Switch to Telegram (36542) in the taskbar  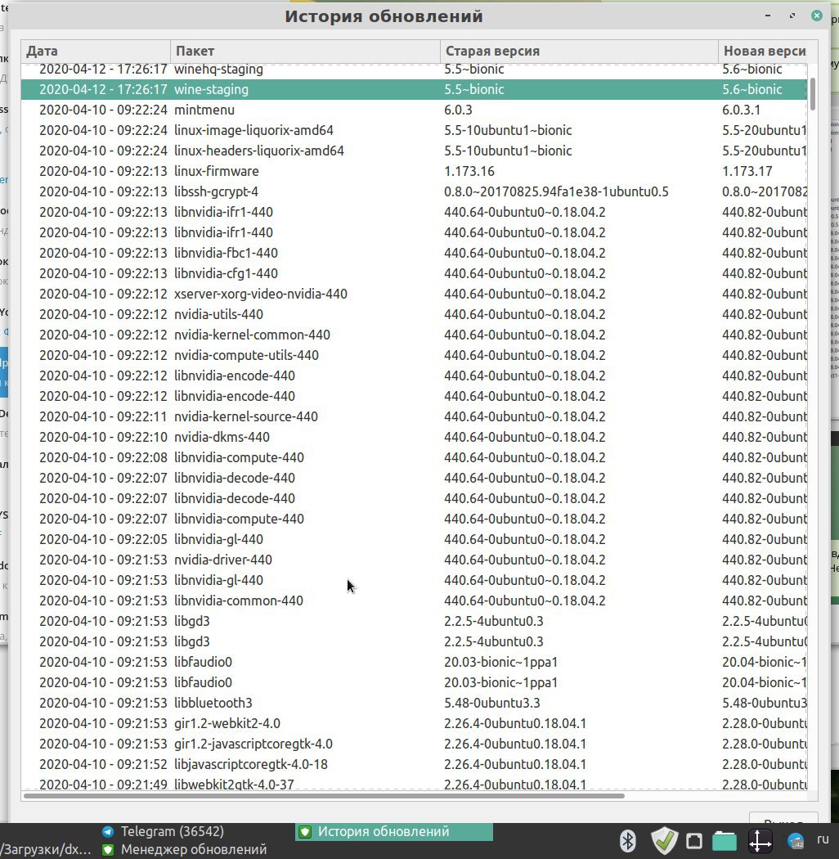click(x=164, y=831)
